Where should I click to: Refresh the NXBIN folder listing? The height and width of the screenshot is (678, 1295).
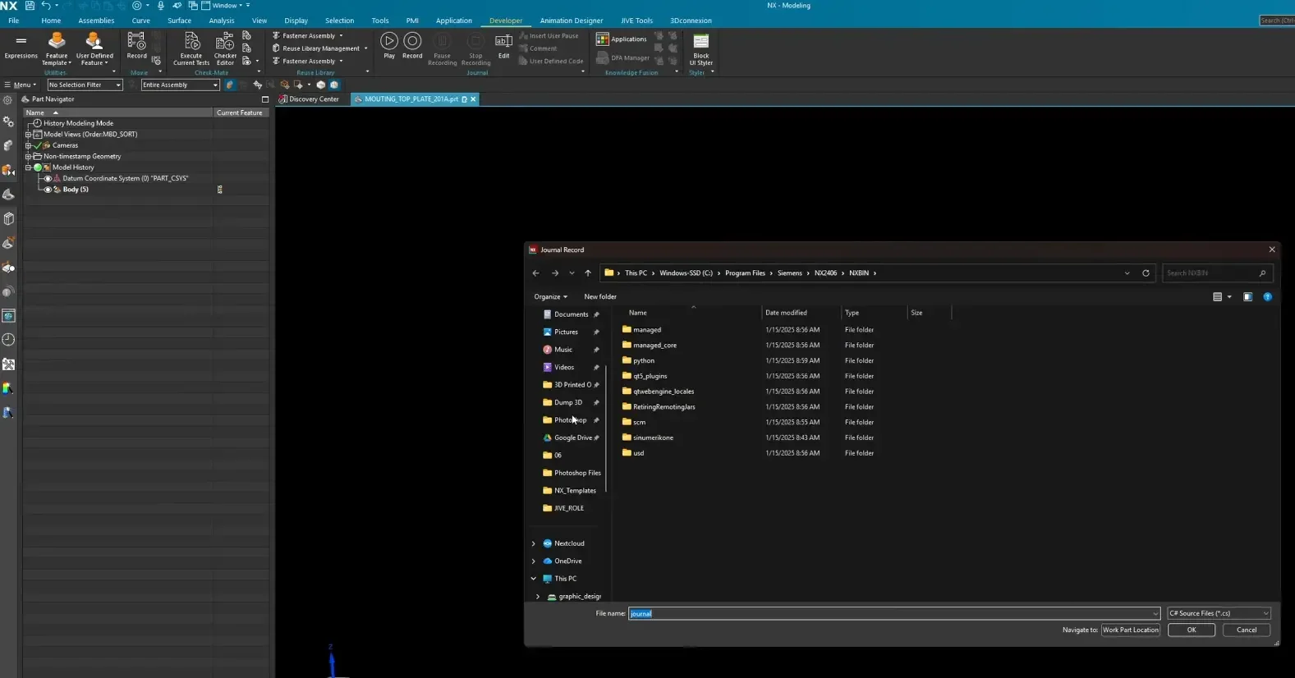click(x=1146, y=273)
